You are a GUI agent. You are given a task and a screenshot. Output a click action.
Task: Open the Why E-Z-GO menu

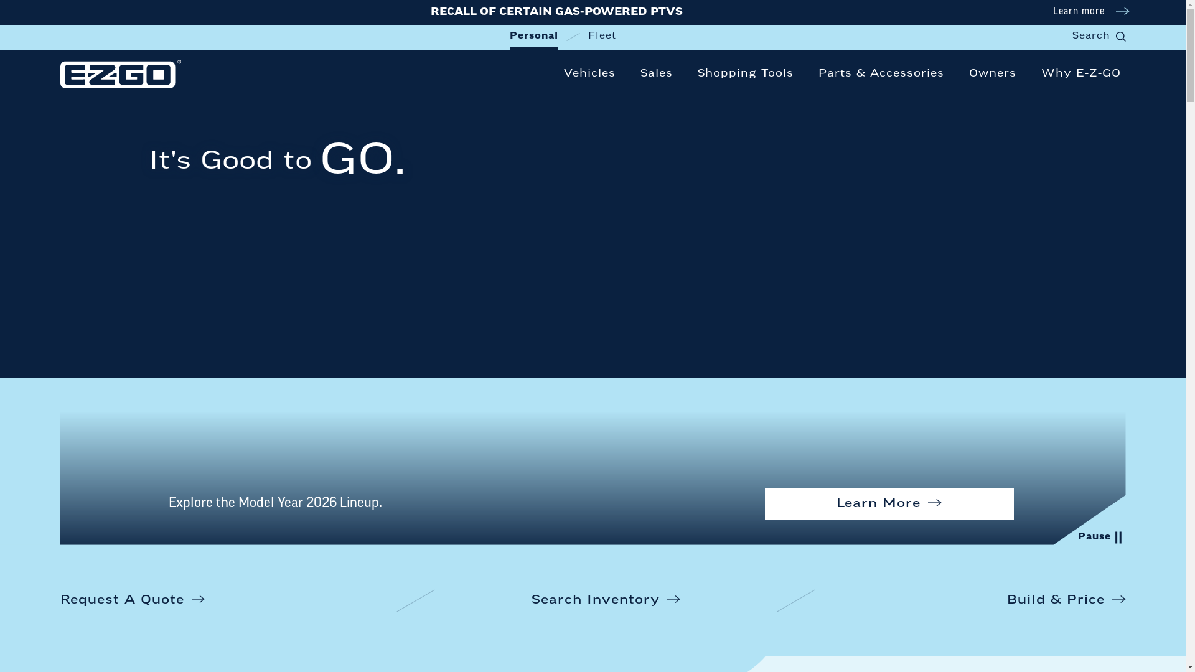[1080, 73]
